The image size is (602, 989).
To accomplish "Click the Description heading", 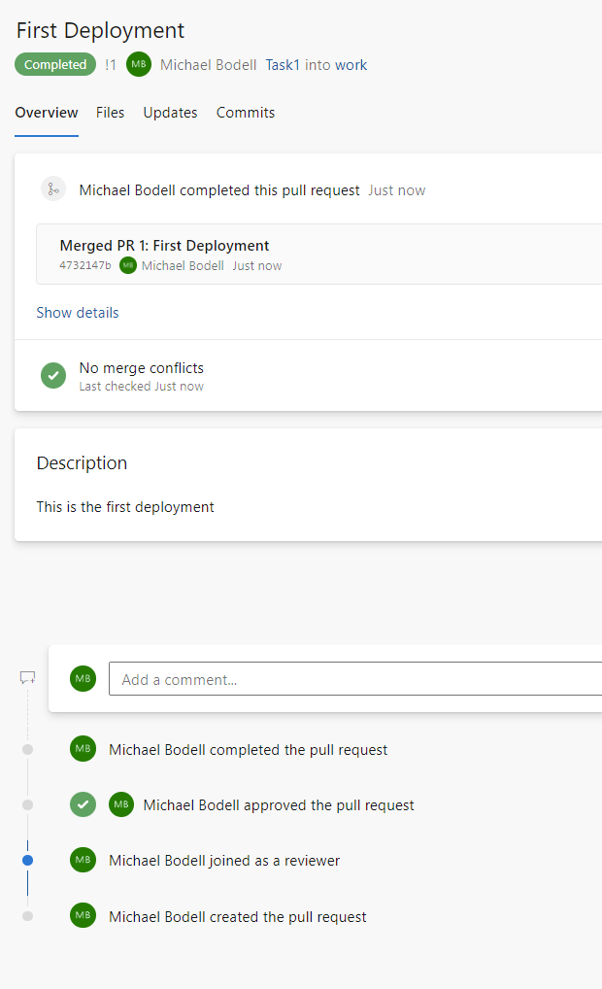I will (82, 463).
